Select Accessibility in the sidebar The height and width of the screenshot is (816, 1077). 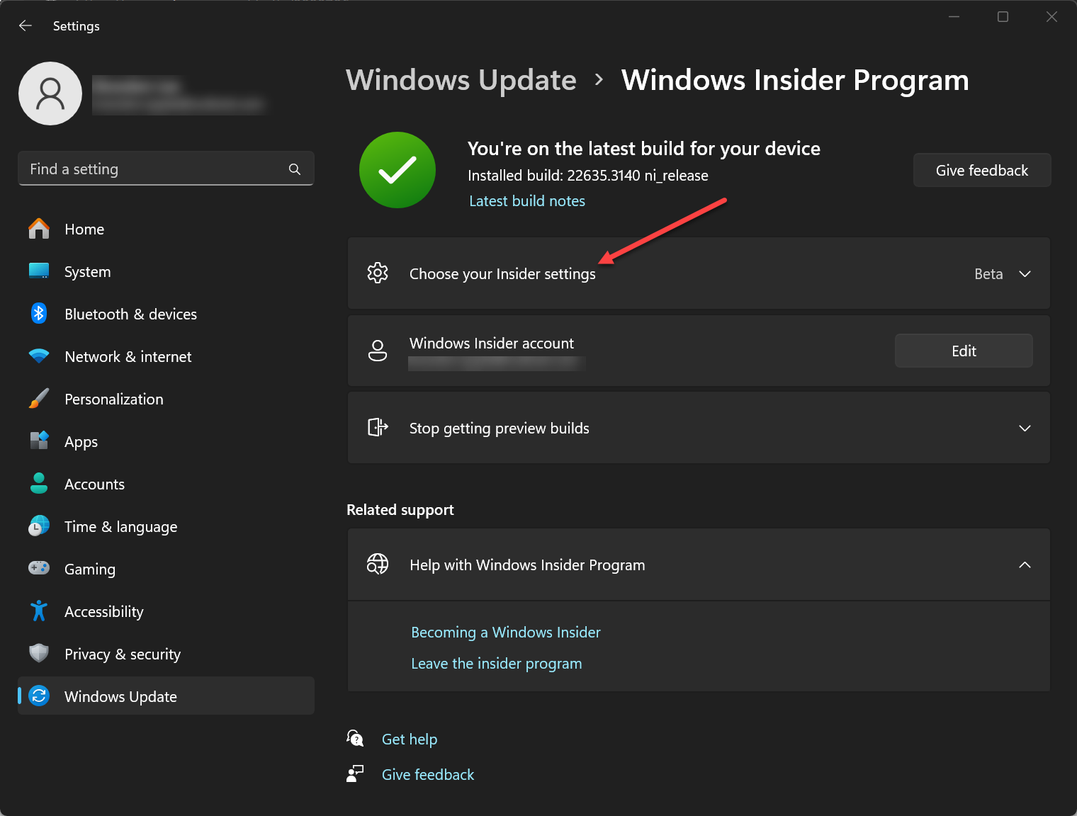click(166, 611)
